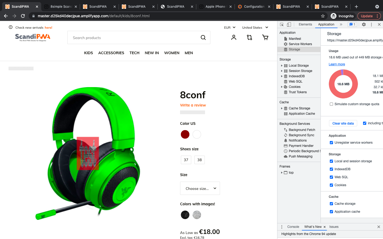Select the compare products icon
This screenshot has width=383, height=239.
(249, 37)
